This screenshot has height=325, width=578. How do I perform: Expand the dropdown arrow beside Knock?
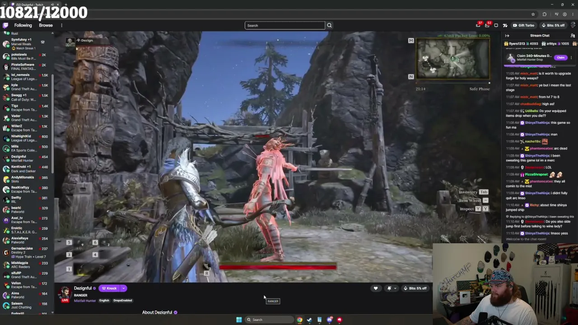tap(123, 288)
